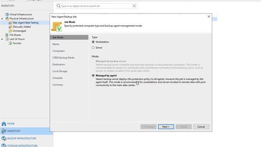Click the Unmanaged group icon
Image resolution: width=261 pixels, height=147 pixels.
click(10, 31)
